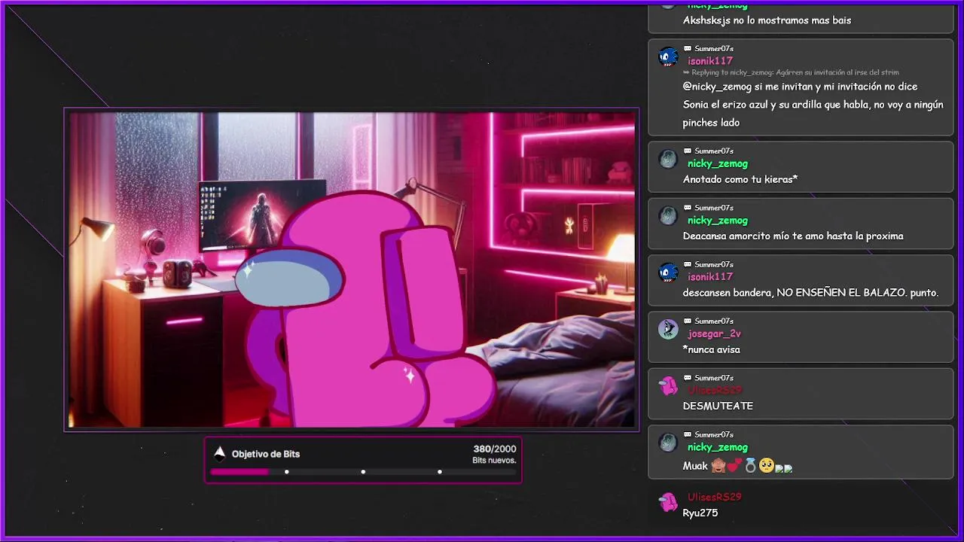
Task: Click the message 'Akshsksjs no lo mostramos mas bais'
Action: click(767, 20)
